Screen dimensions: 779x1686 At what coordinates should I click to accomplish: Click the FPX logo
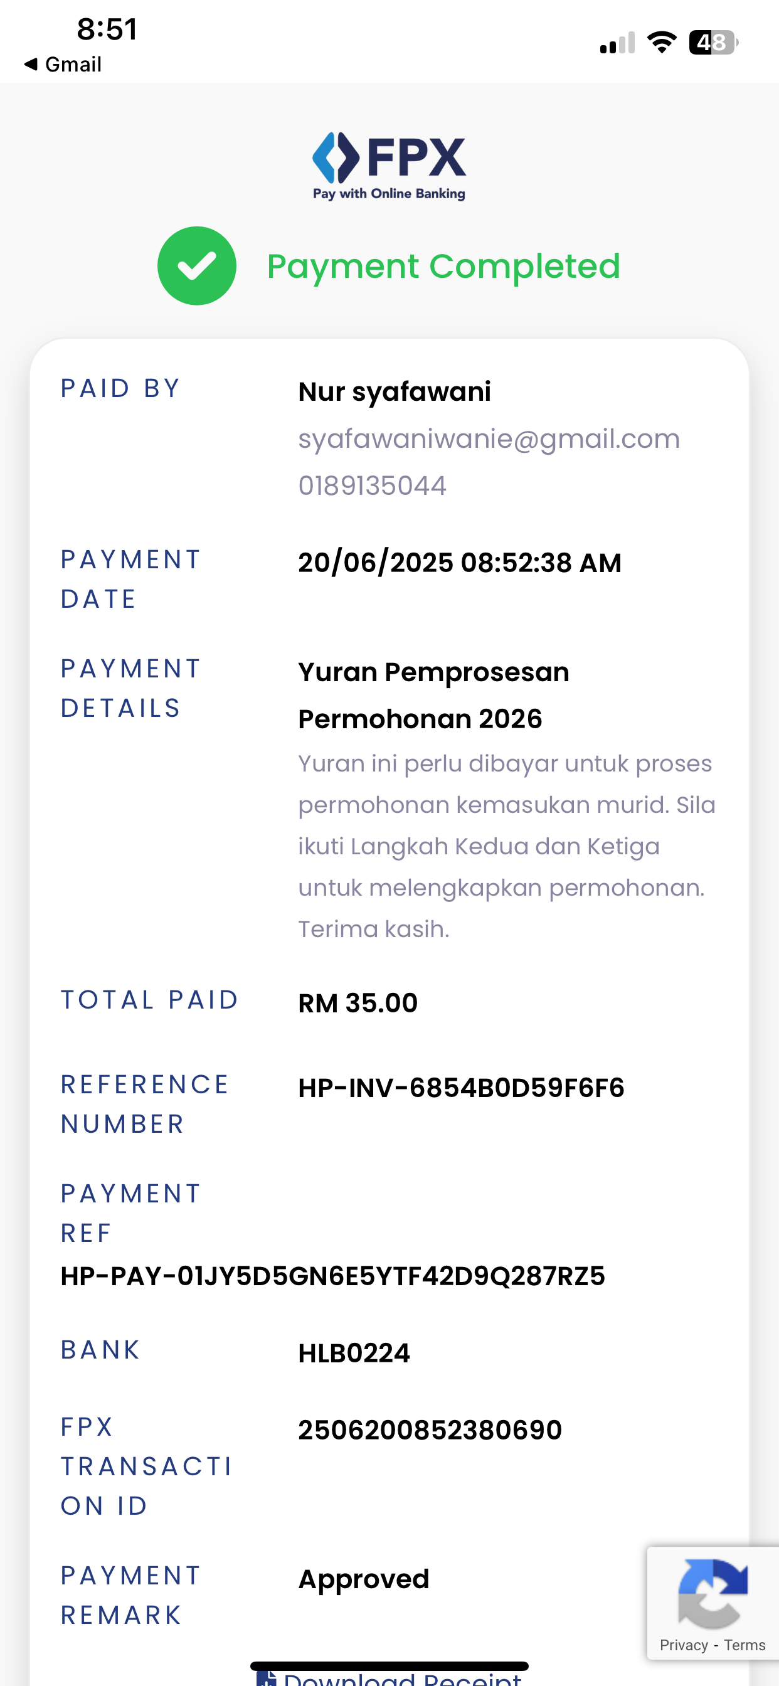(x=389, y=166)
